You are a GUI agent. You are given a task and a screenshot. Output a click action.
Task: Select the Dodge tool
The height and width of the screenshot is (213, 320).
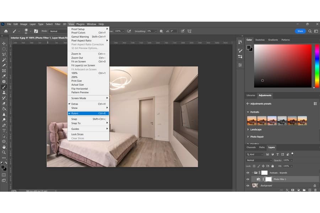tap(4, 120)
